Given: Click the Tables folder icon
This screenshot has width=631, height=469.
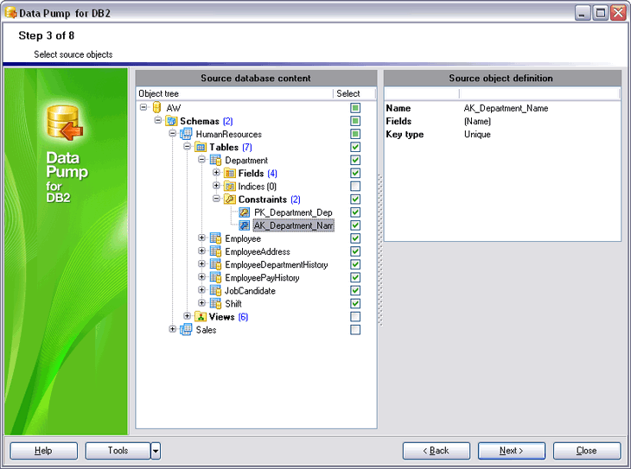Looking at the screenshot, I should (x=201, y=147).
